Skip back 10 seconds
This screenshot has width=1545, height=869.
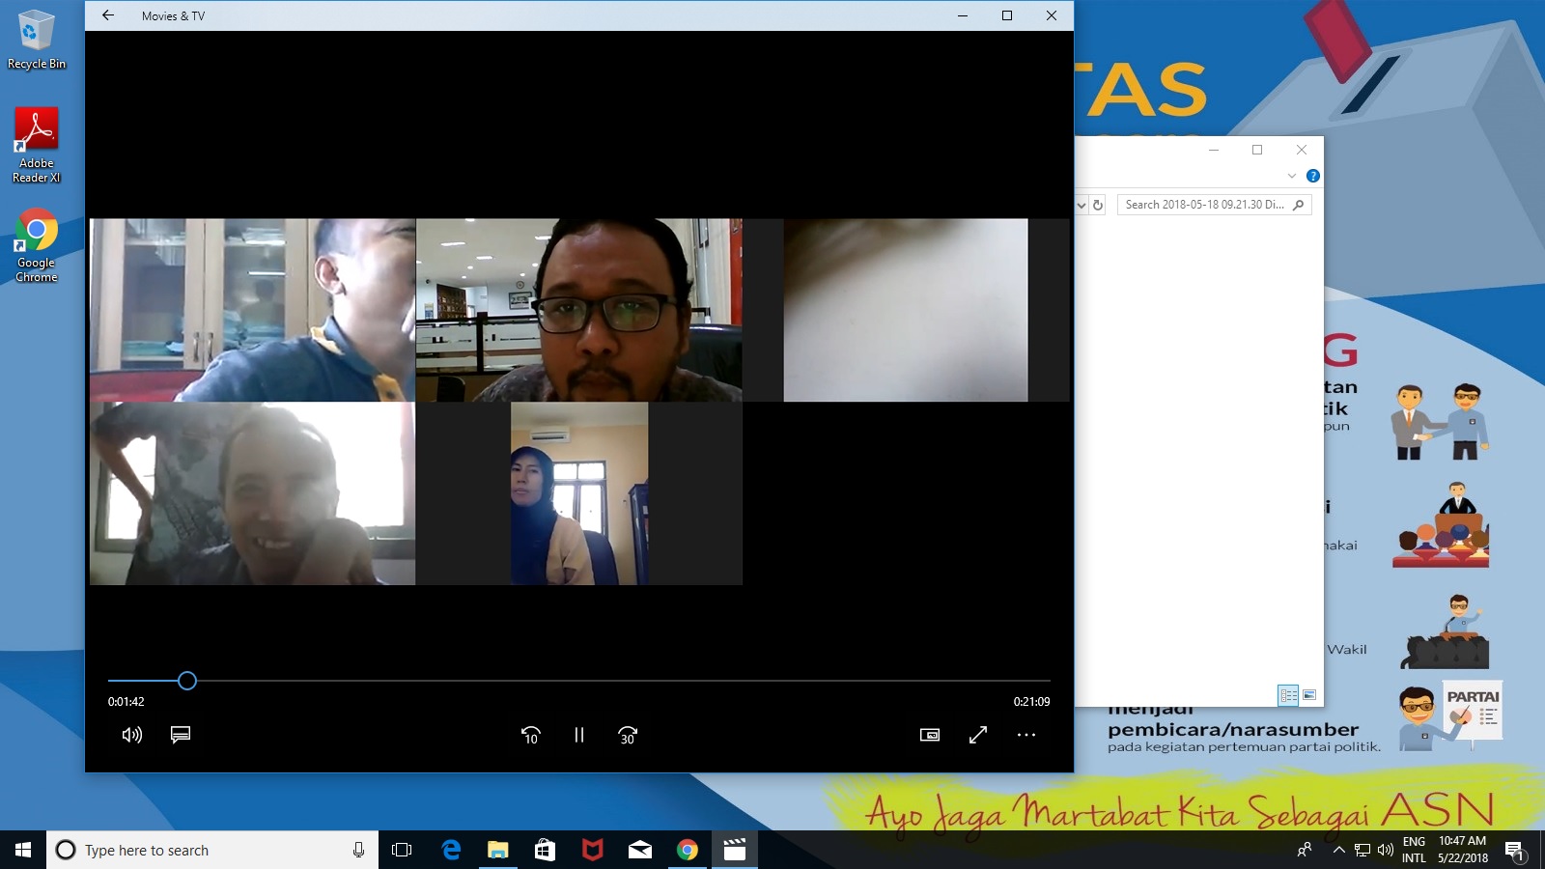pyautogui.click(x=530, y=735)
